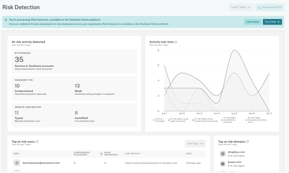Open the See logs button
This screenshot has height=173, width=289.
tap(195, 143)
